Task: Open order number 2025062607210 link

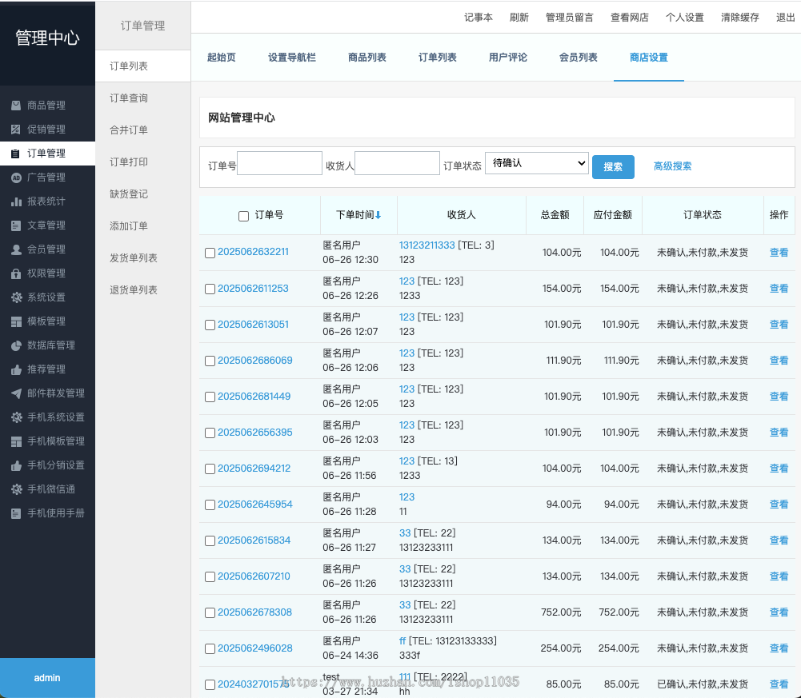Action: point(254,576)
